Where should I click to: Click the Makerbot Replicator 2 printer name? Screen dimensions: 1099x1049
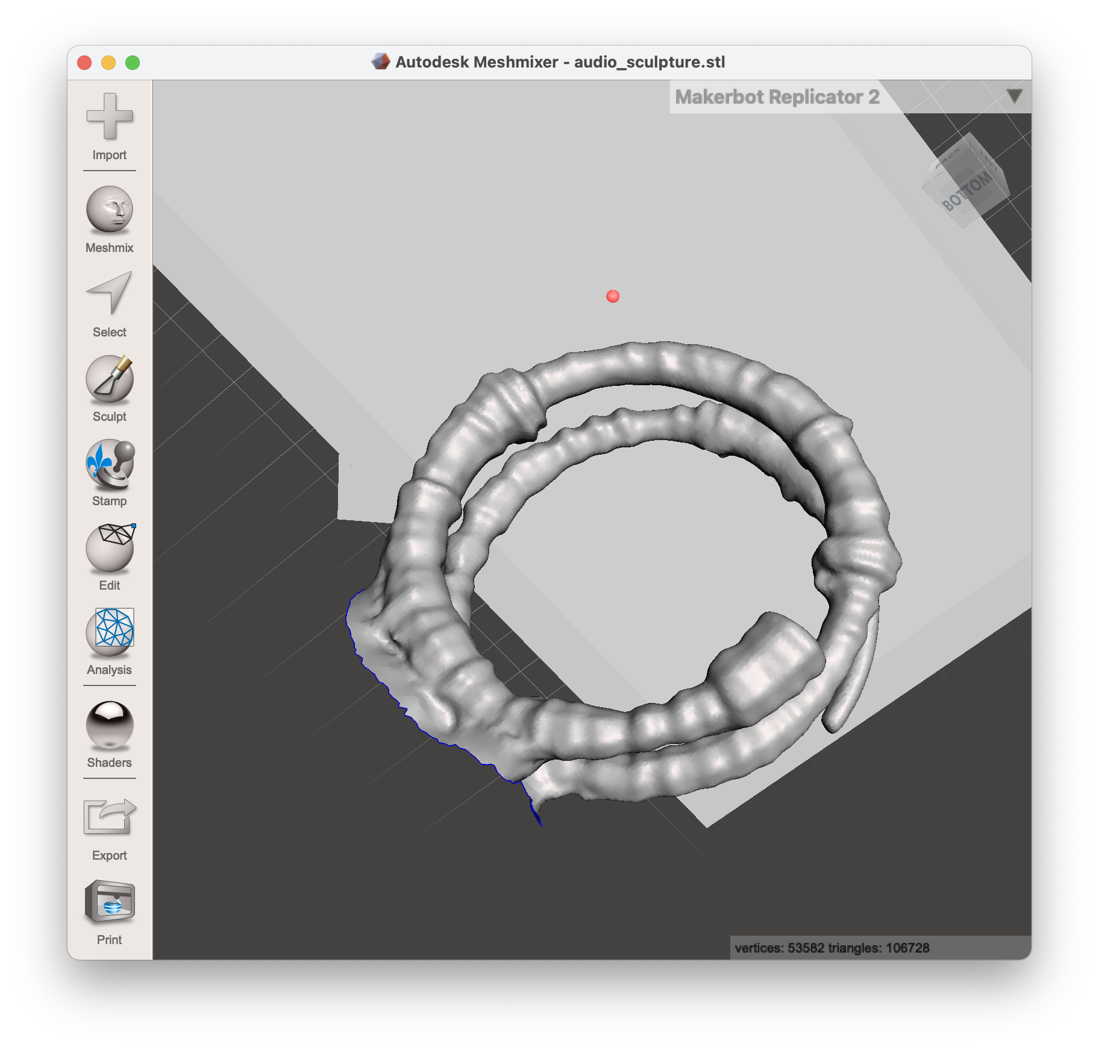(777, 97)
